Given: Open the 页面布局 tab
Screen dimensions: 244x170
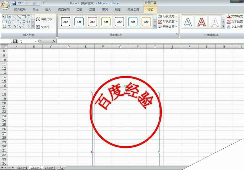Looking at the screenshot, I should pos(64,9).
